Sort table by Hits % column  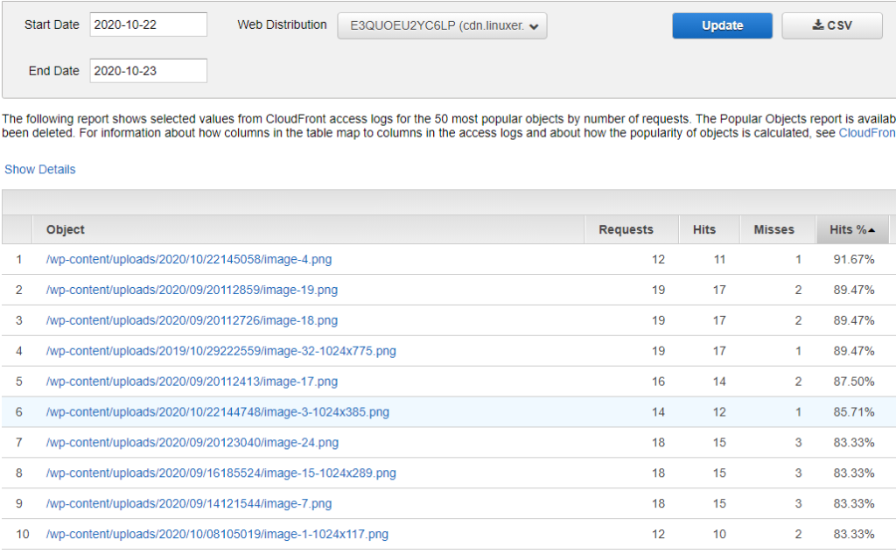point(852,230)
